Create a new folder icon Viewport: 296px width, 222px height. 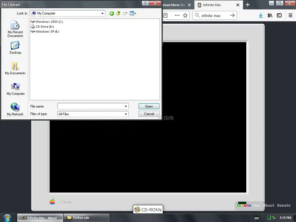[x=125, y=13]
